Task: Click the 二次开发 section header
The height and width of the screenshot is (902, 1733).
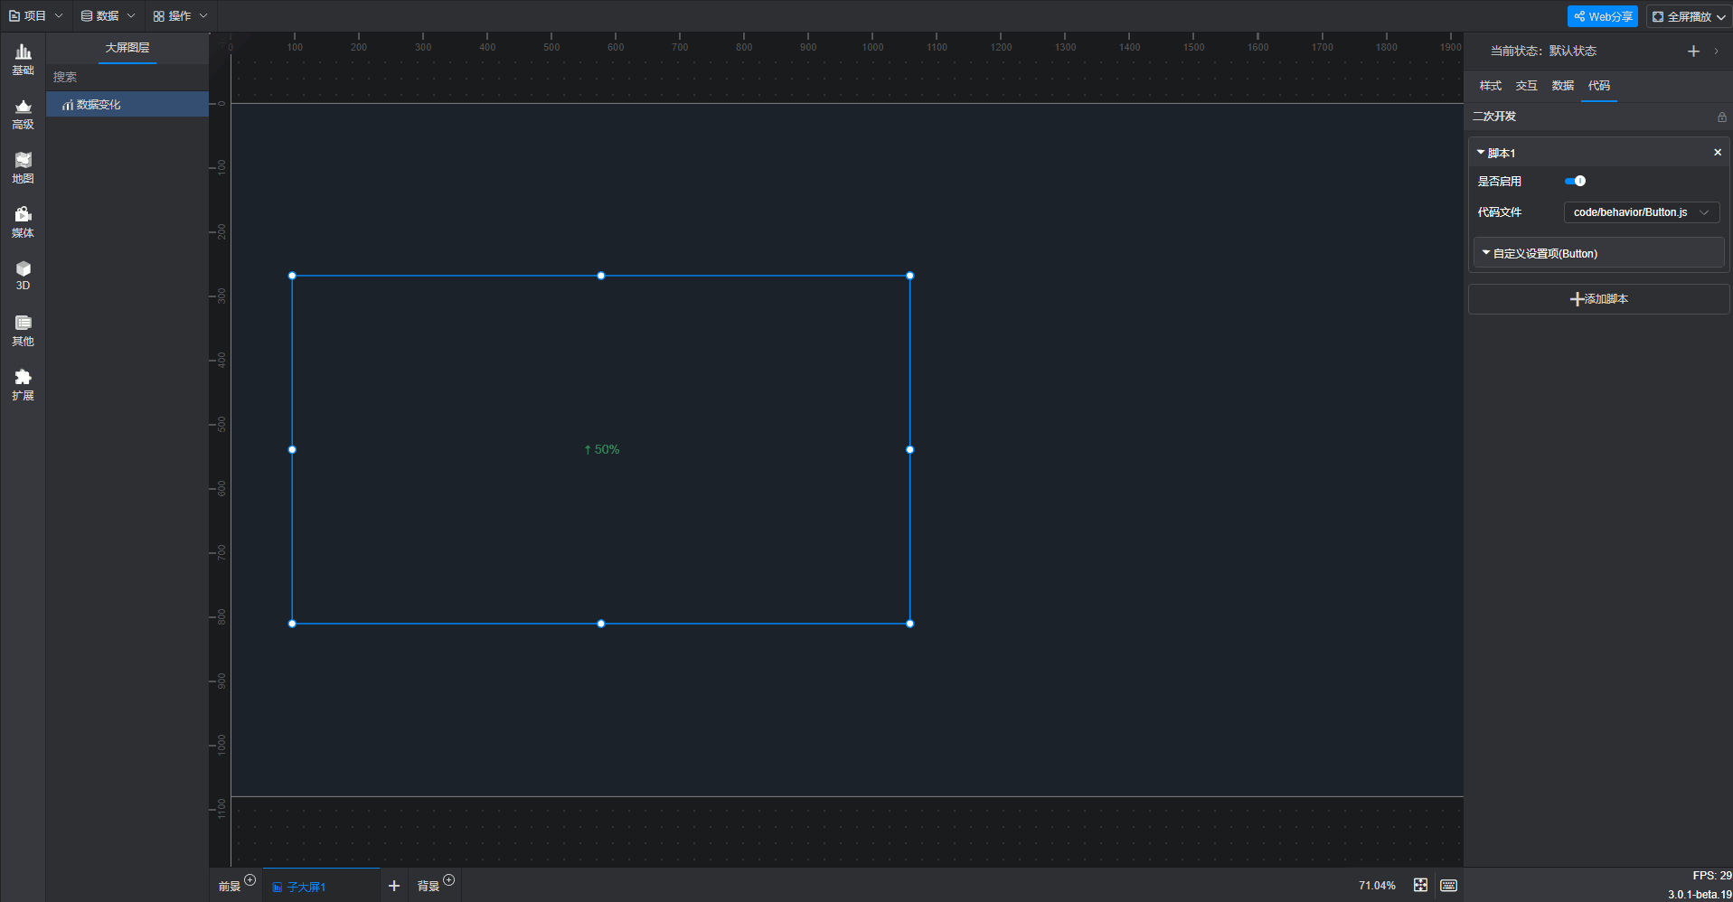Action: [1494, 117]
